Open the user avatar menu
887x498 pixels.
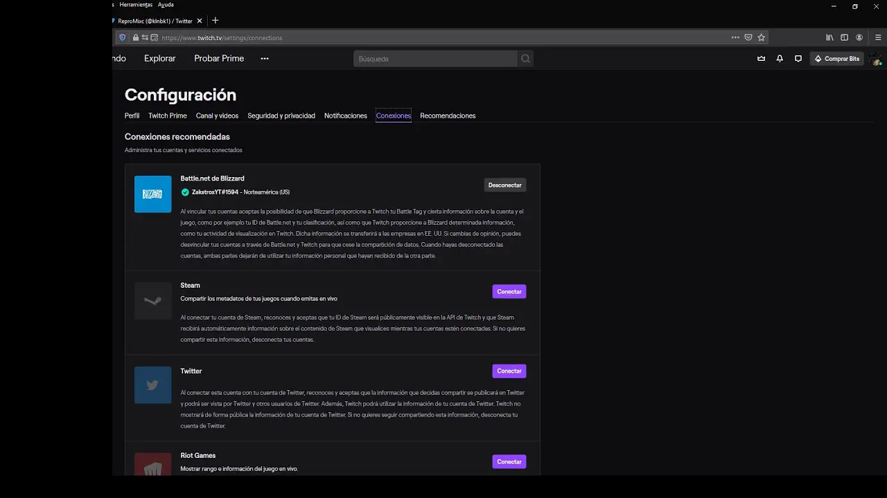[876, 59]
